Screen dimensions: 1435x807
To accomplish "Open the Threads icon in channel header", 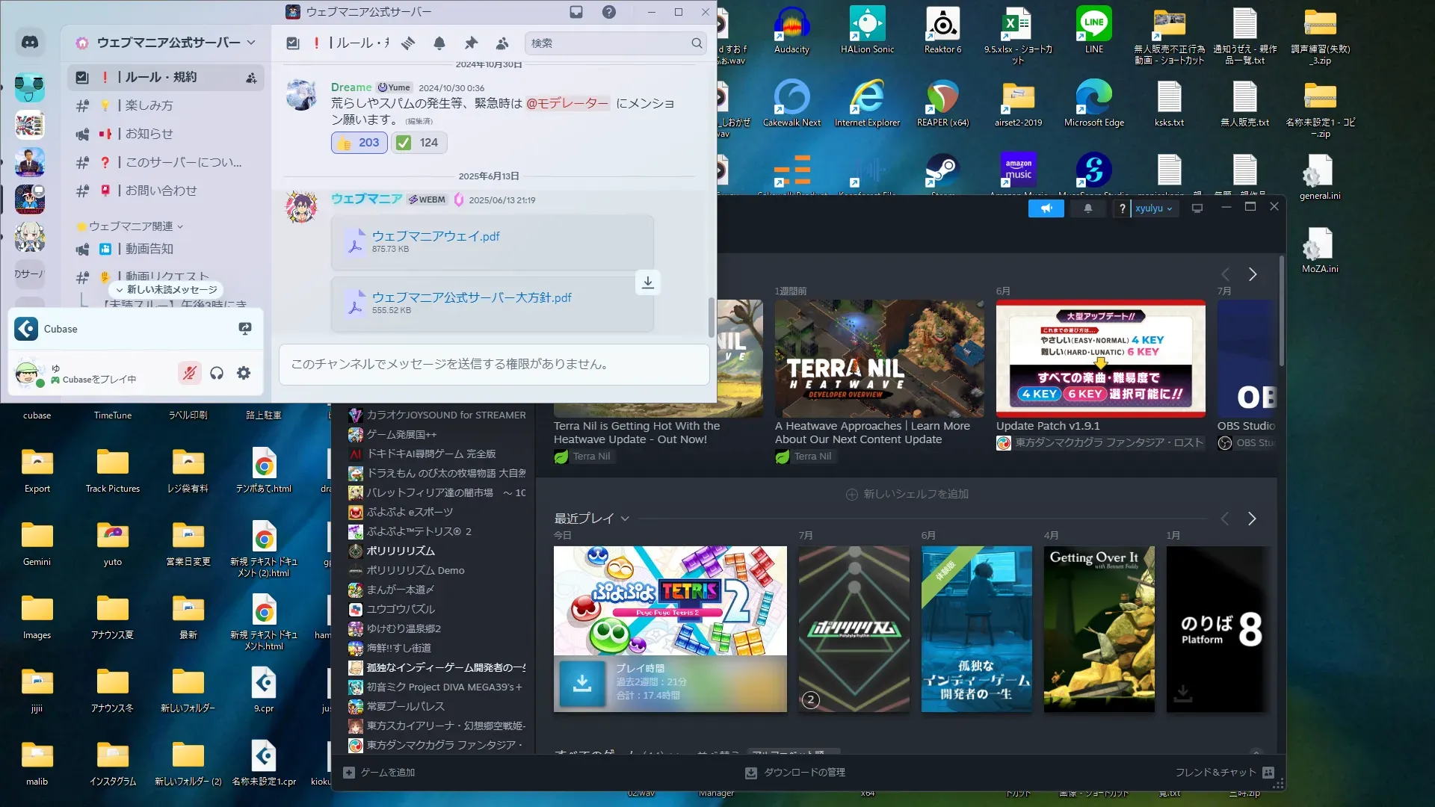I will [x=408, y=43].
